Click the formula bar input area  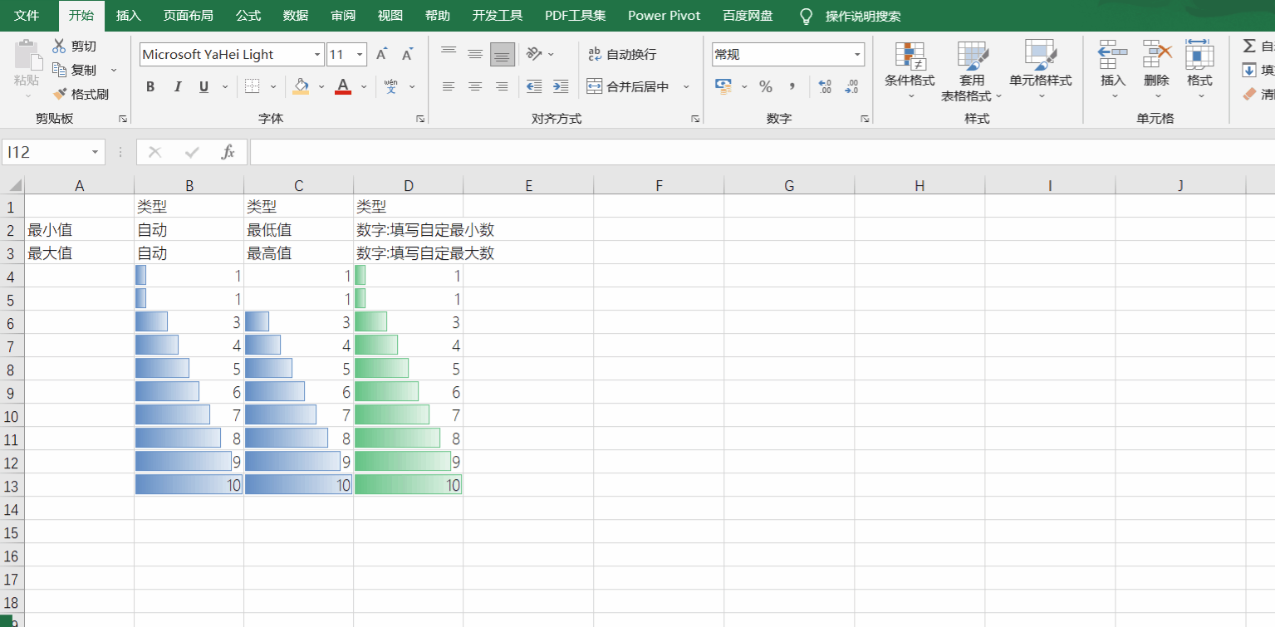[x=762, y=153]
